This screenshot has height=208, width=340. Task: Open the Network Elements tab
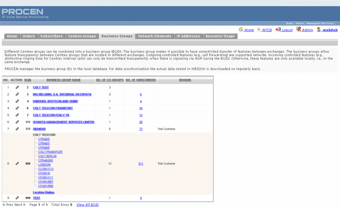point(154,36)
